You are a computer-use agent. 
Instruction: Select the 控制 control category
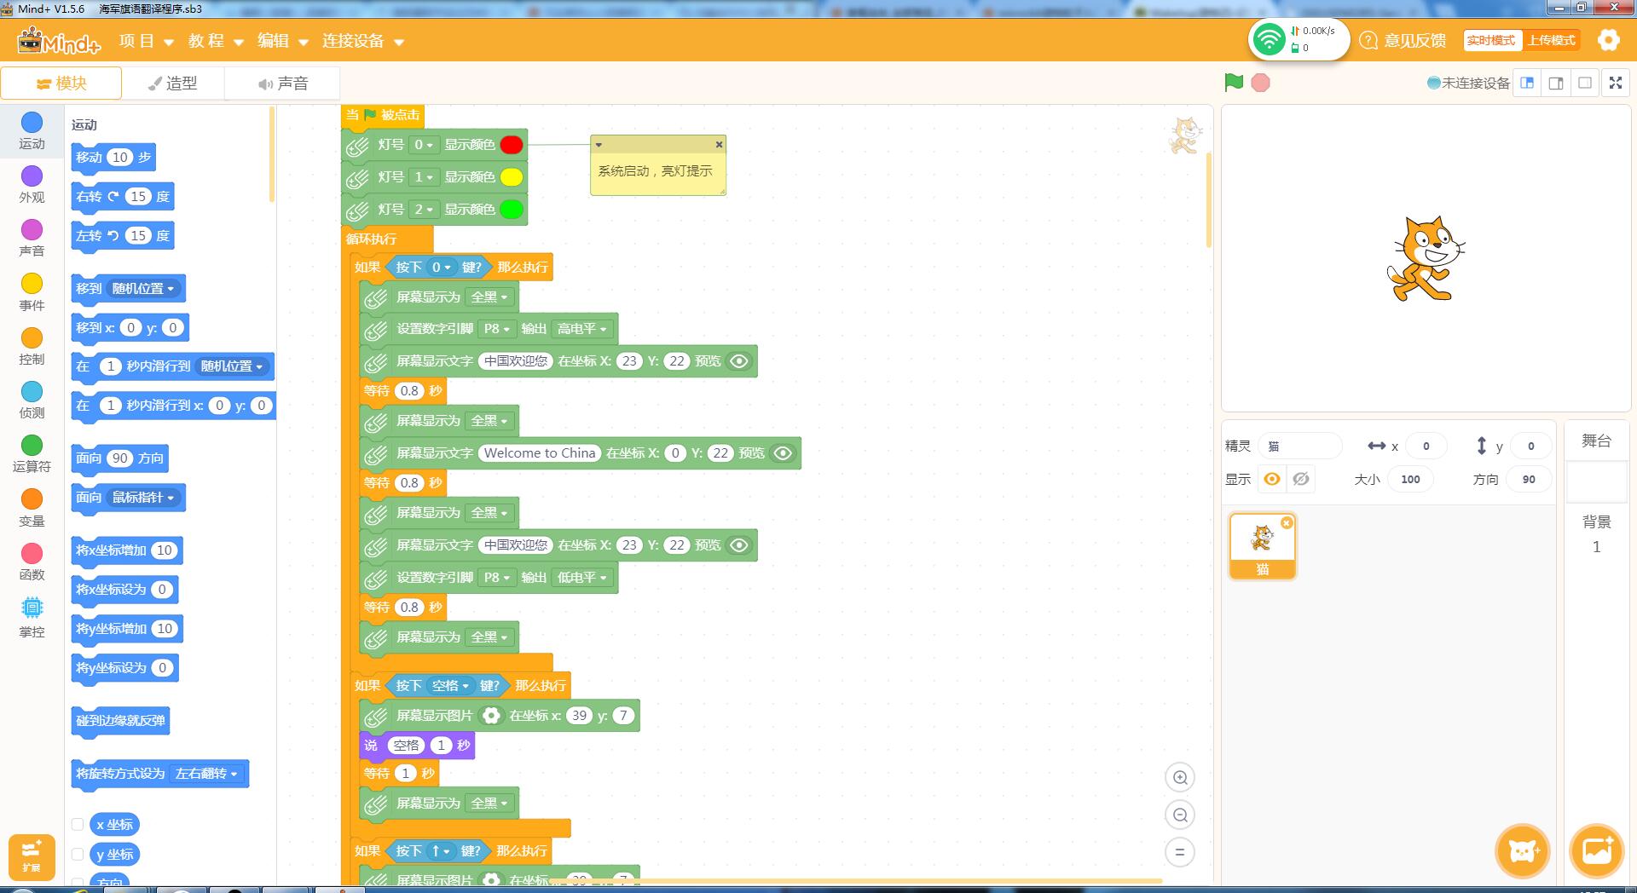(x=32, y=346)
